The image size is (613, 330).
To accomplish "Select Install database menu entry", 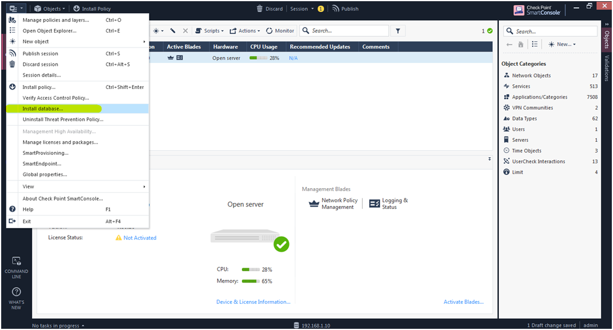I will pyautogui.click(x=77, y=109).
